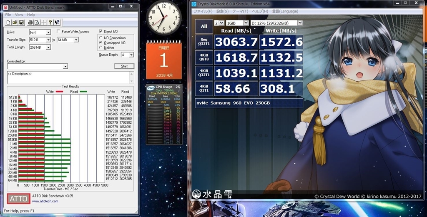Image resolution: width=427 pixels, height=217 pixels.
Task: Click the ATTO Disk Benchmark title bar icon
Action: [6, 7]
